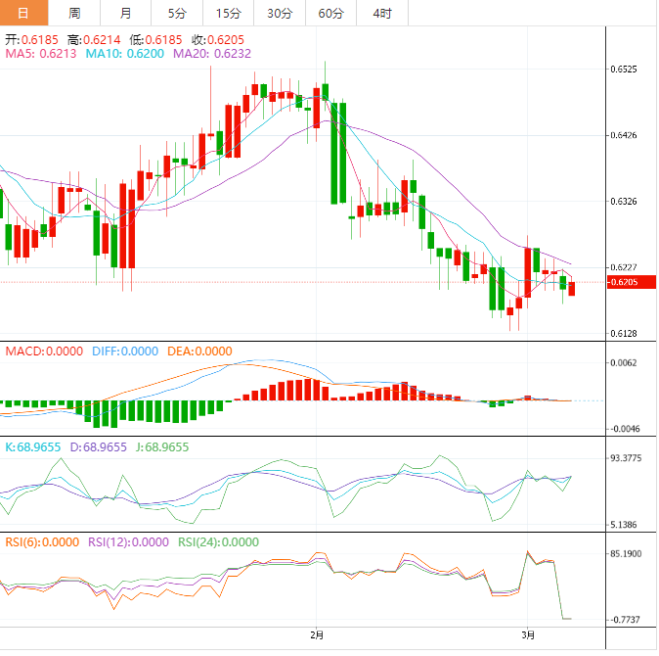
Task: Switch to the 4时 timeframe tab
Action: coord(382,13)
